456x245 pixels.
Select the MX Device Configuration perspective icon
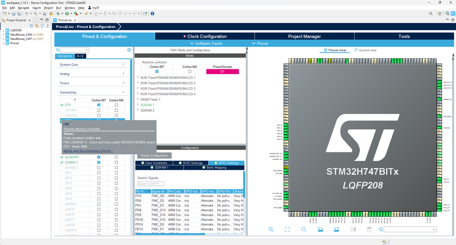point(453,13)
